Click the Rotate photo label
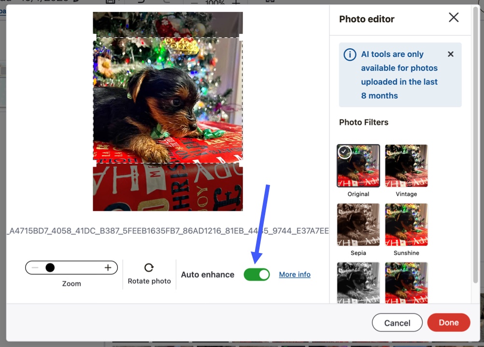This screenshot has width=484, height=347. (149, 281)
